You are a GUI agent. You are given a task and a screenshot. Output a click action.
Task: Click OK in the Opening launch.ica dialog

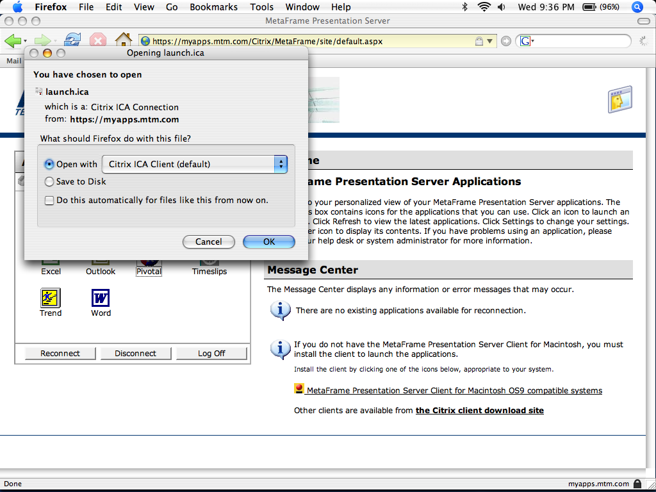pos(269,242)
